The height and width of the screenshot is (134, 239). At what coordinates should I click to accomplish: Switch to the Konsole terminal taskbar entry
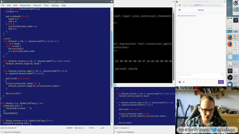click(233, 71)
